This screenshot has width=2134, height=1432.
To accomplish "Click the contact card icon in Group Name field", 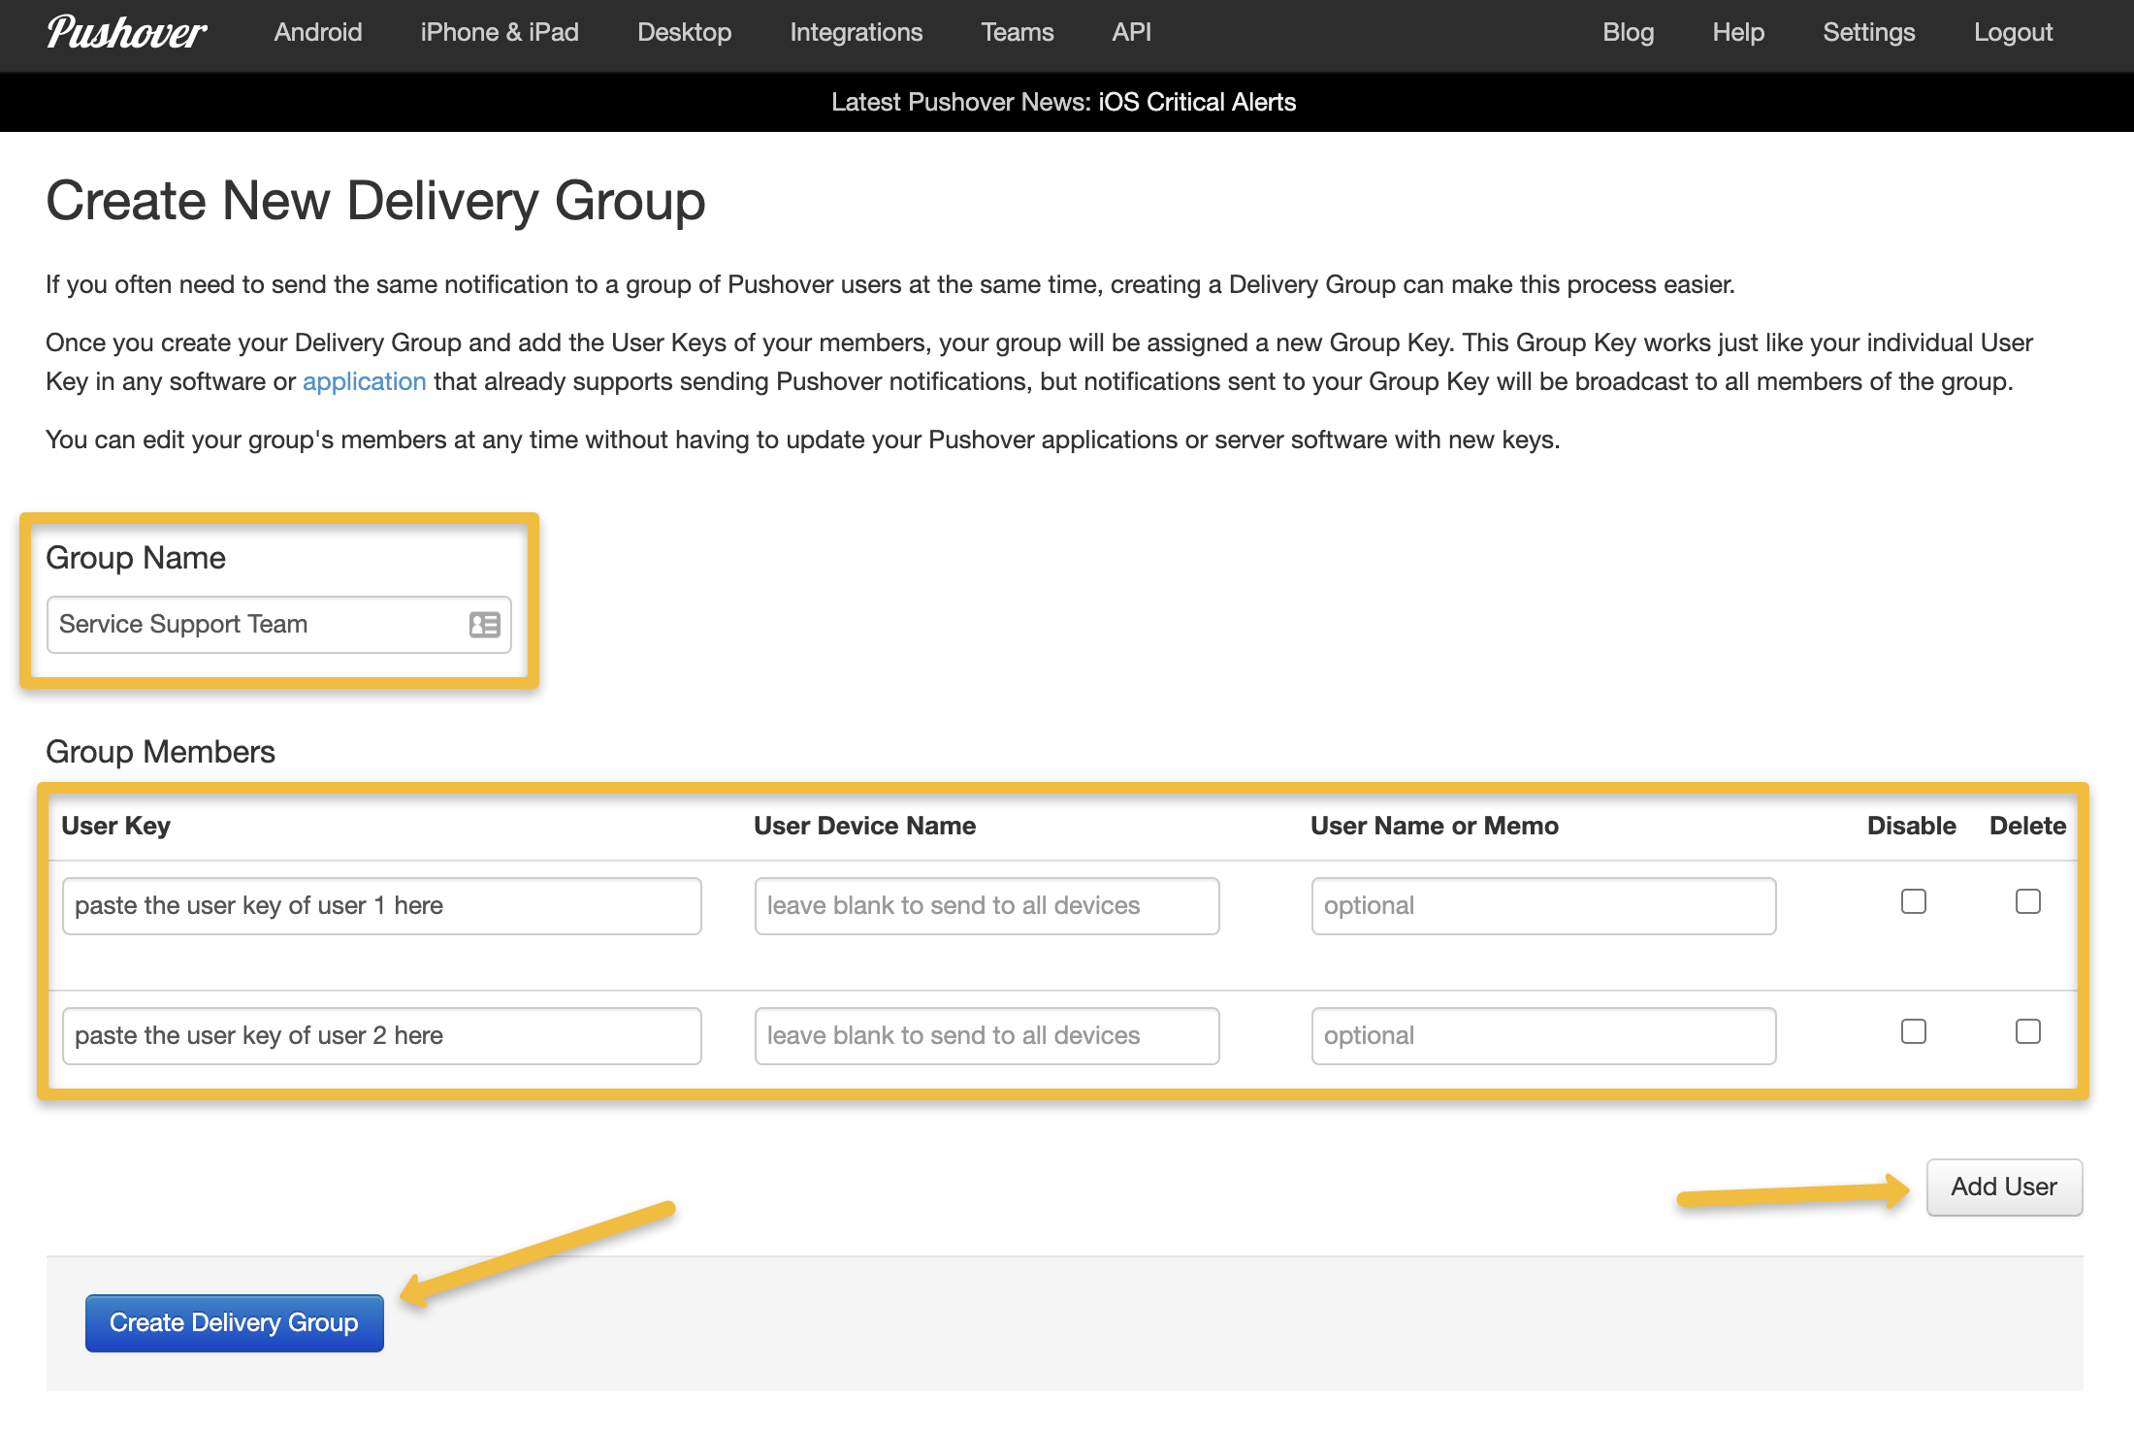I will pyautogui.click(x=484, y=625).
